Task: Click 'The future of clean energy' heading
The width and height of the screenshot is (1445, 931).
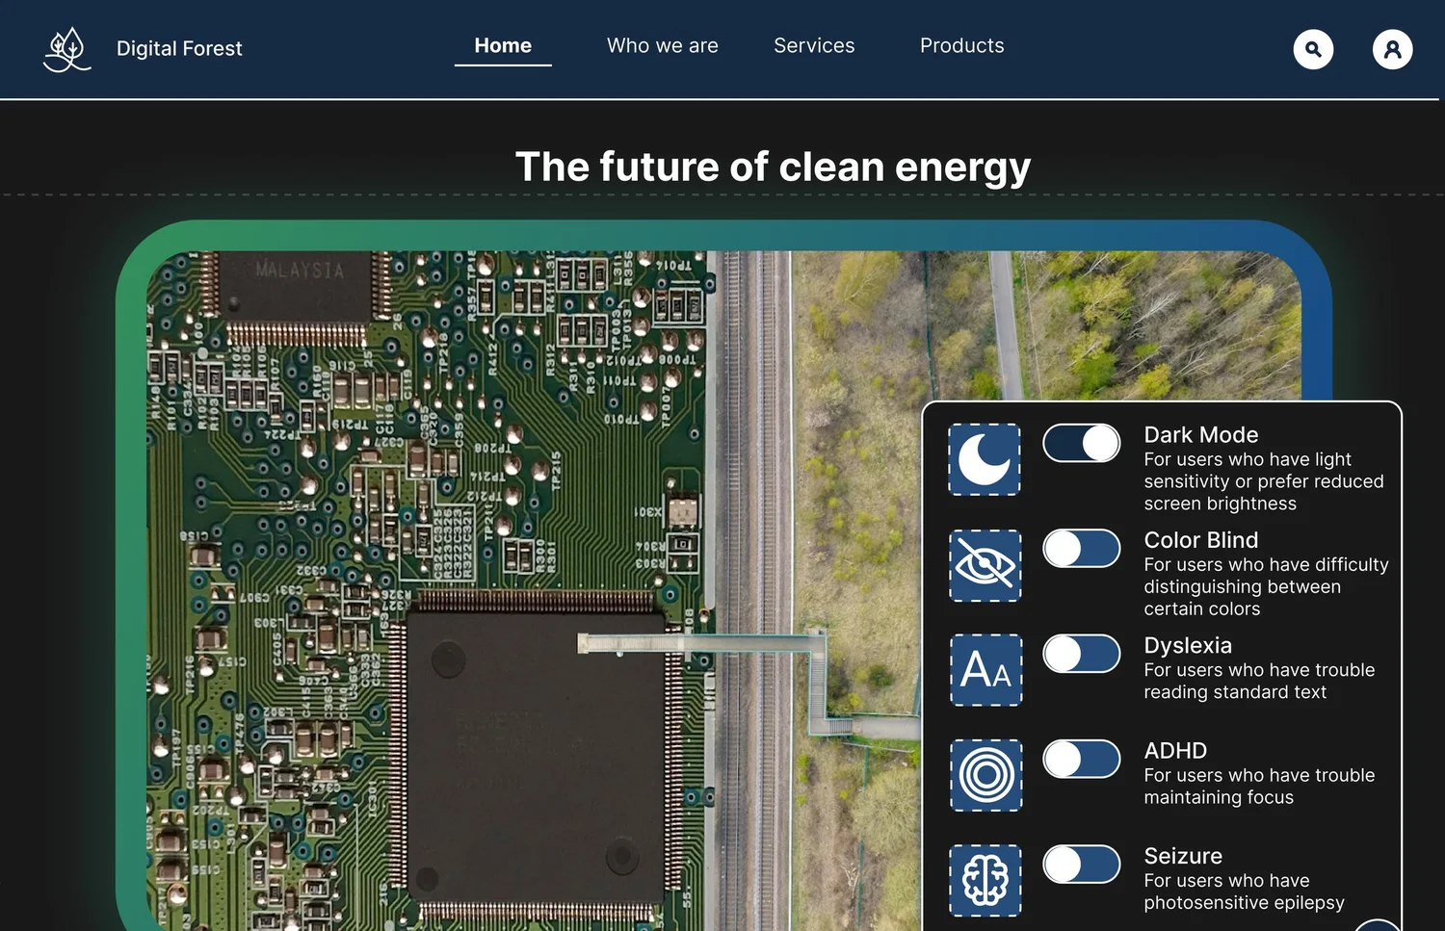Action: (x=773, y=167)
